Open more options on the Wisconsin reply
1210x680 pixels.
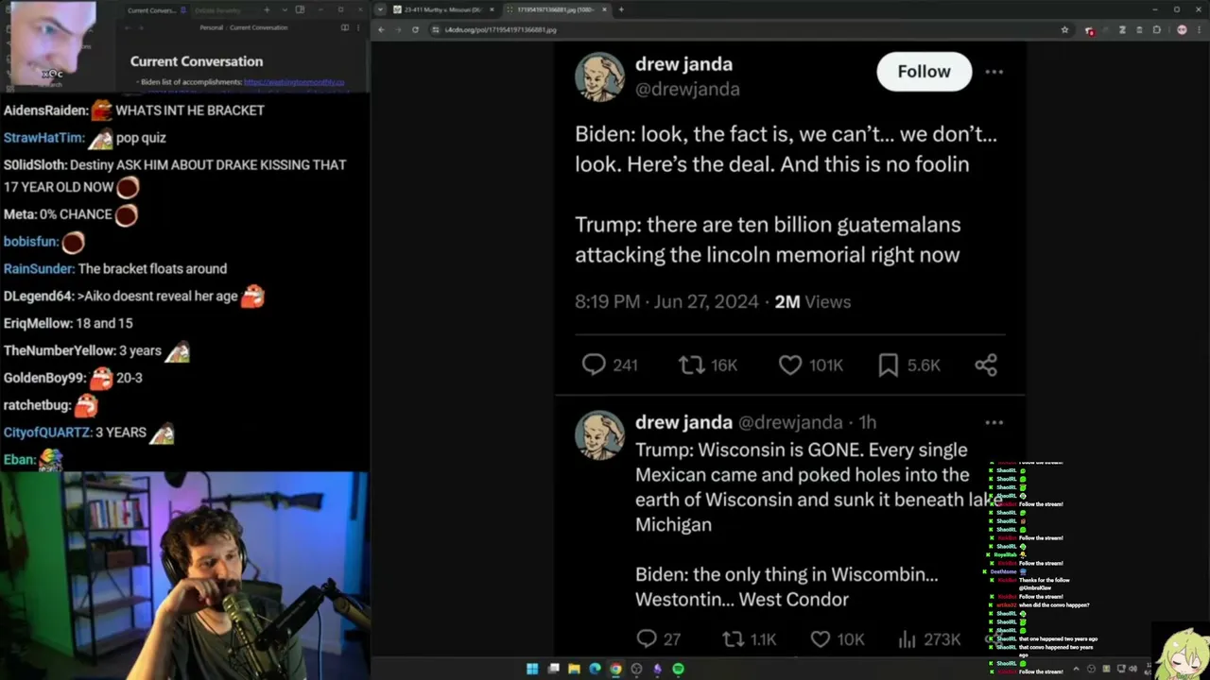[994, 422]
